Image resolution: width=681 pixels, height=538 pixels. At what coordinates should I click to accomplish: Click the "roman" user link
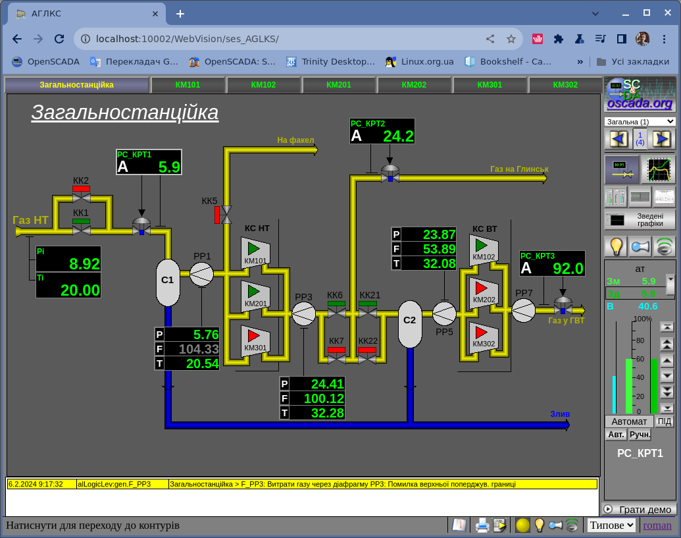point(657,525)
